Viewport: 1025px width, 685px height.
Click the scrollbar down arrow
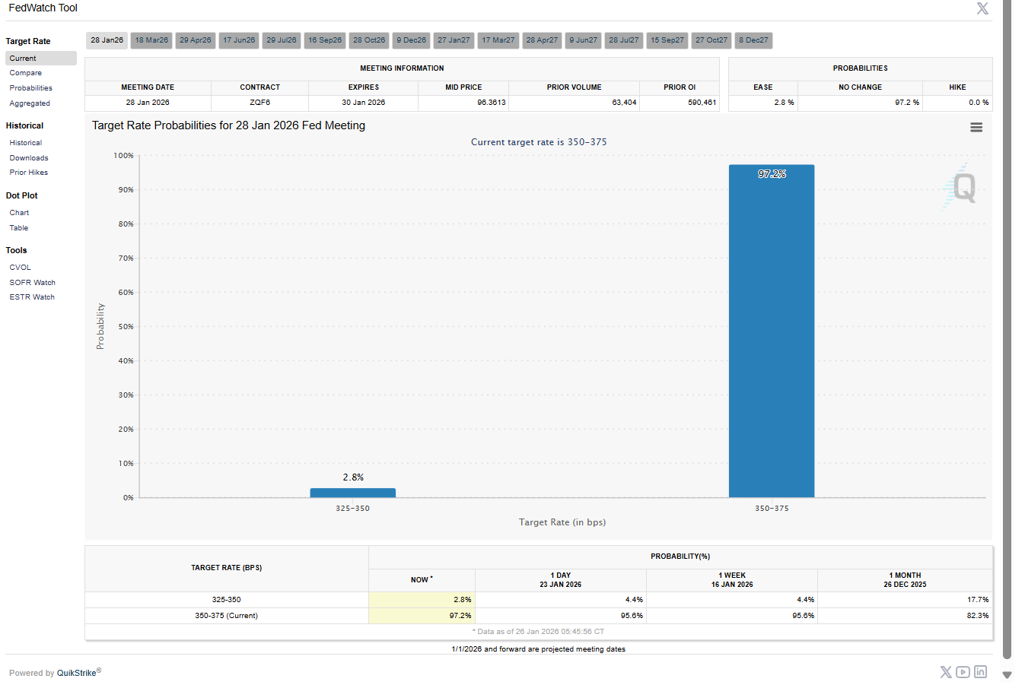coord(1007,674)
